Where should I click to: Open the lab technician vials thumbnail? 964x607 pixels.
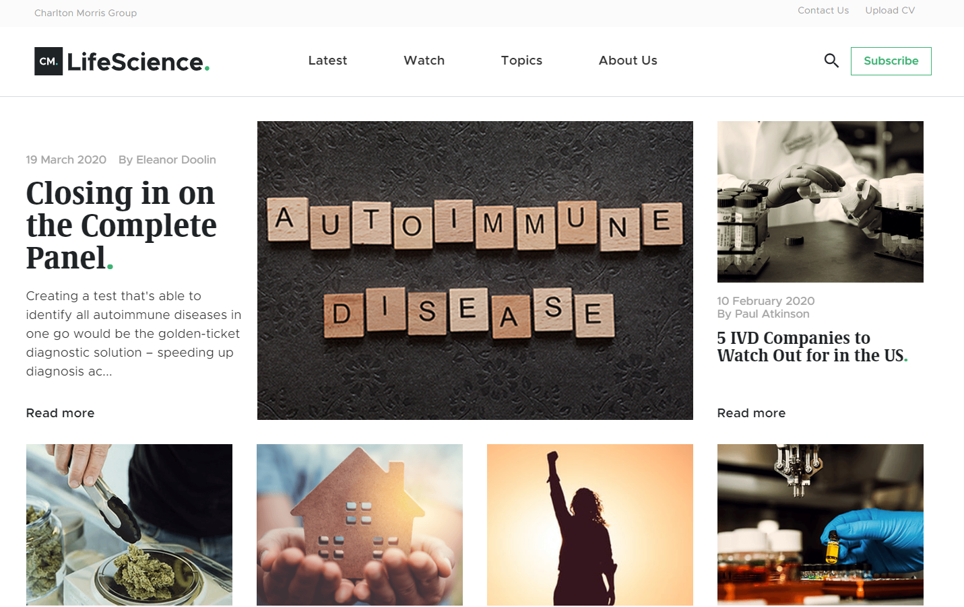(x=820, y=202)
